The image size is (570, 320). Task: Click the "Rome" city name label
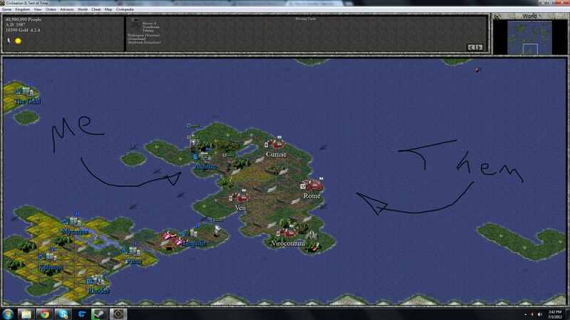click(312, 196)
